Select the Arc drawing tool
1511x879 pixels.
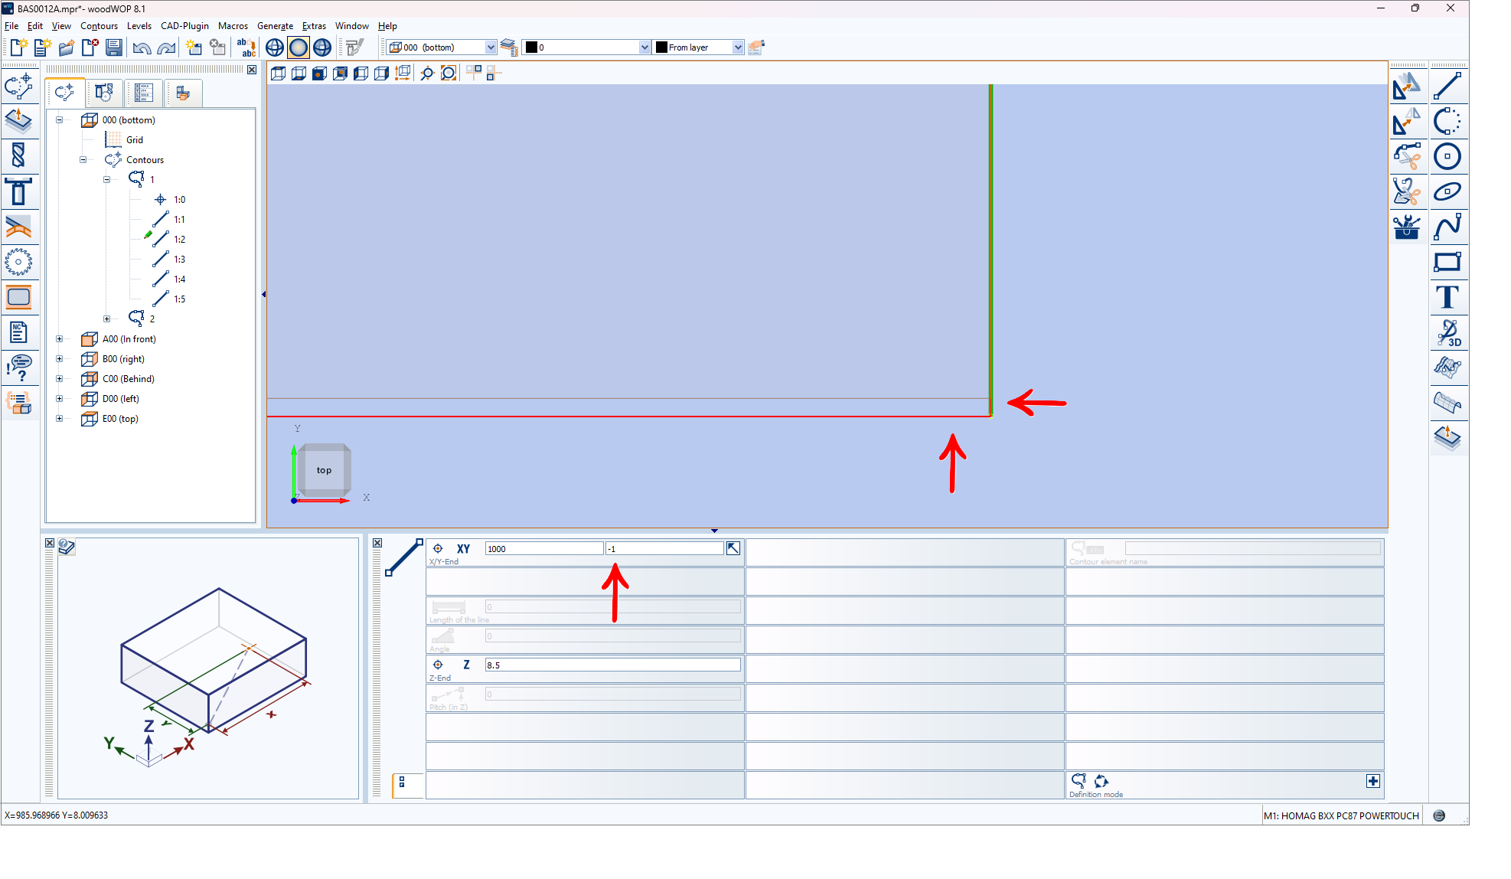[x=1447, y=121]
